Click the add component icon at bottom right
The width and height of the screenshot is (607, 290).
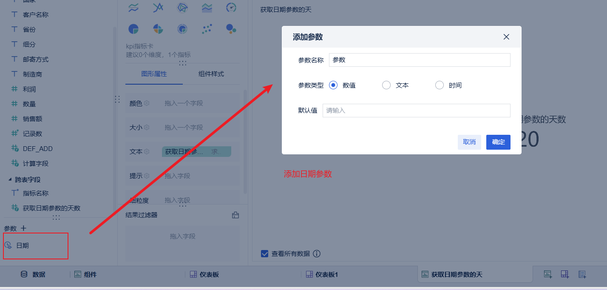coord(548,274)
